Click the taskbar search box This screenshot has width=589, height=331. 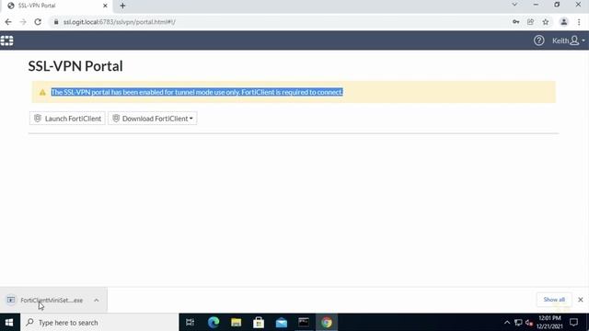(x=99, y=323)
